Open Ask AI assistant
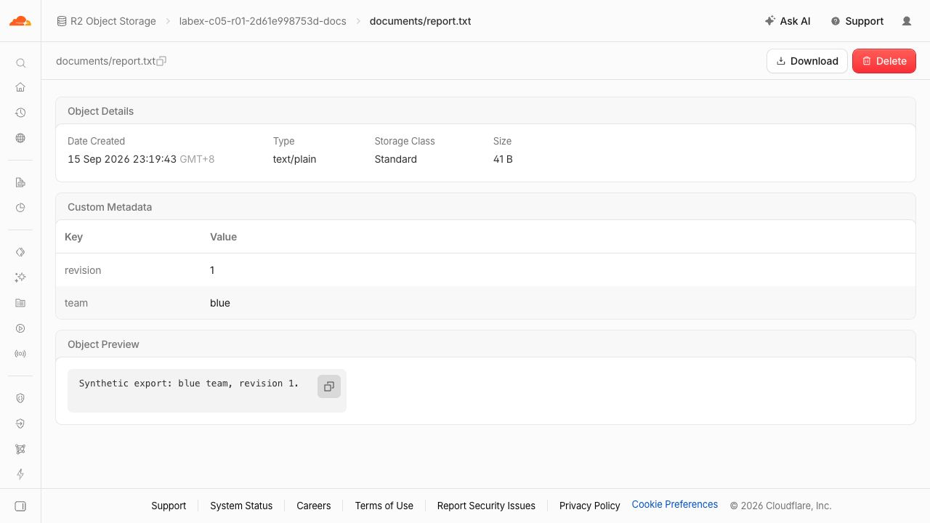The width and height of the screenshot is (930, 523). click(788, 21)
